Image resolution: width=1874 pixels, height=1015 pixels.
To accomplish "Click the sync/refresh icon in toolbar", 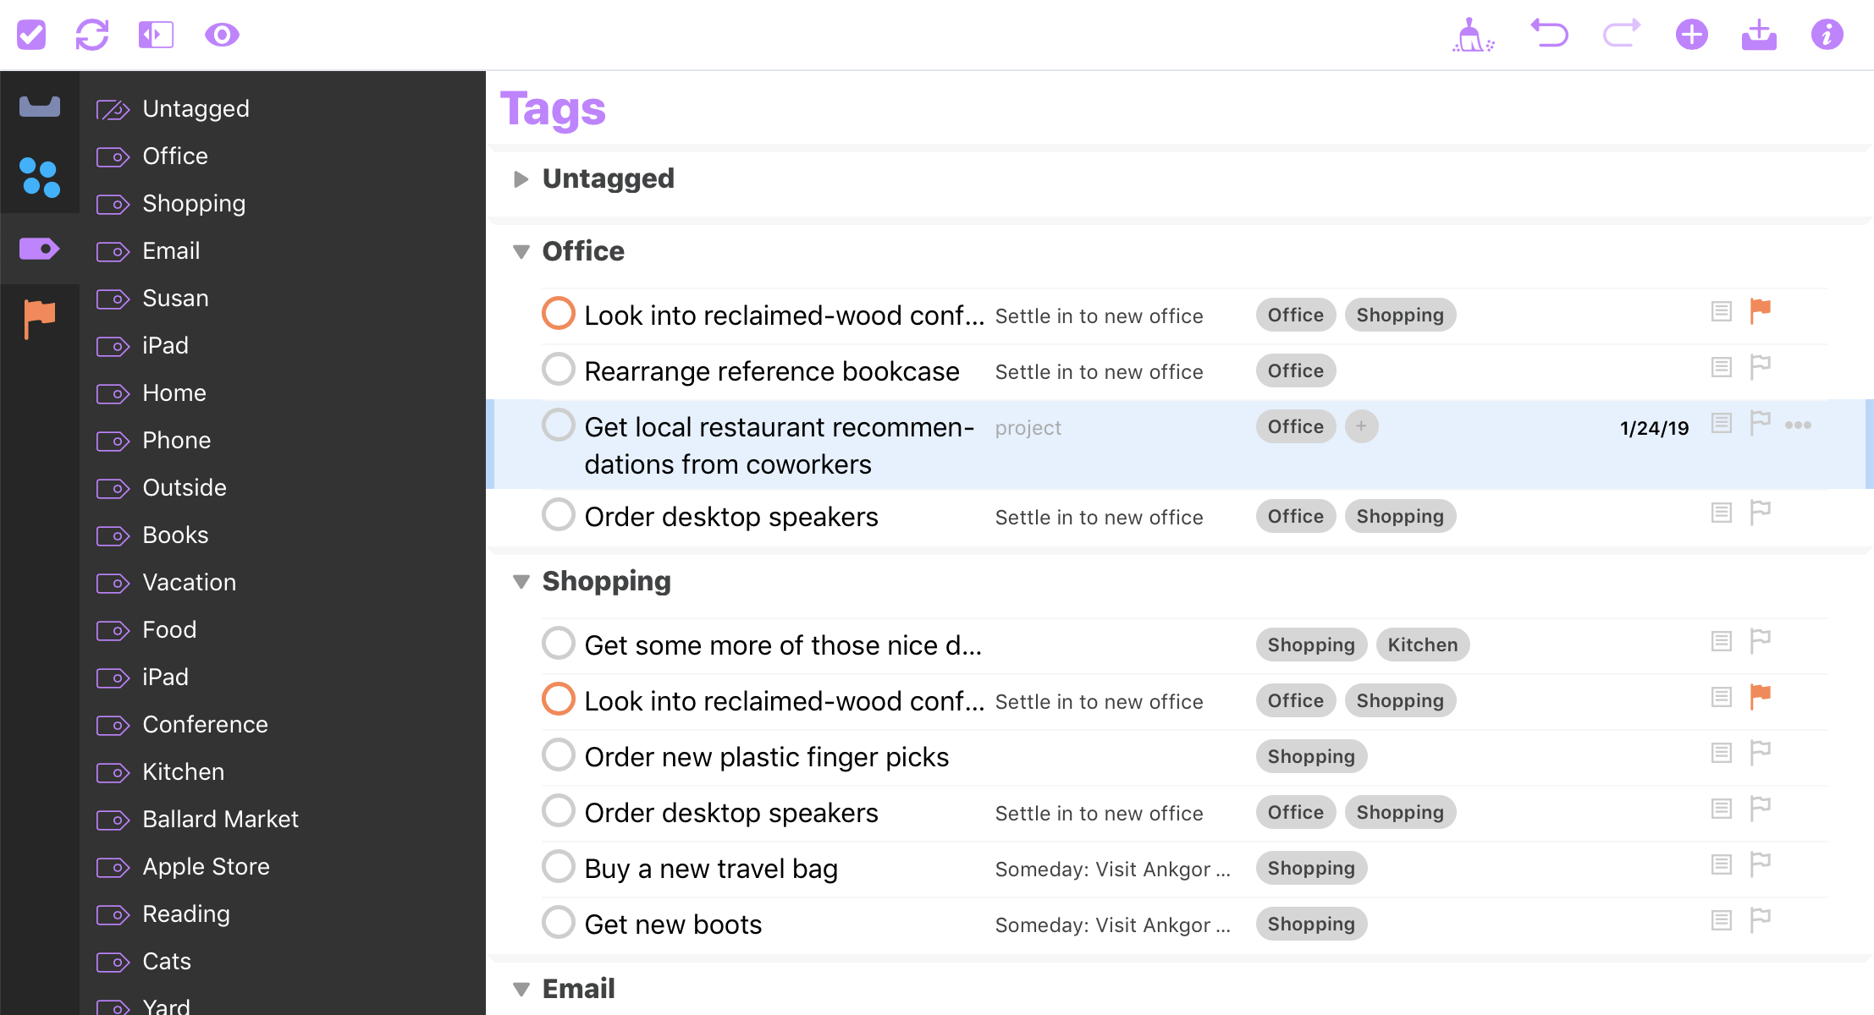I will [94, 34].
